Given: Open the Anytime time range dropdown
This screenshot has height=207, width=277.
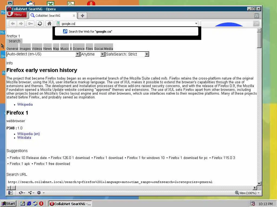Looking at the screenshot, I should (x=93, y=54).
